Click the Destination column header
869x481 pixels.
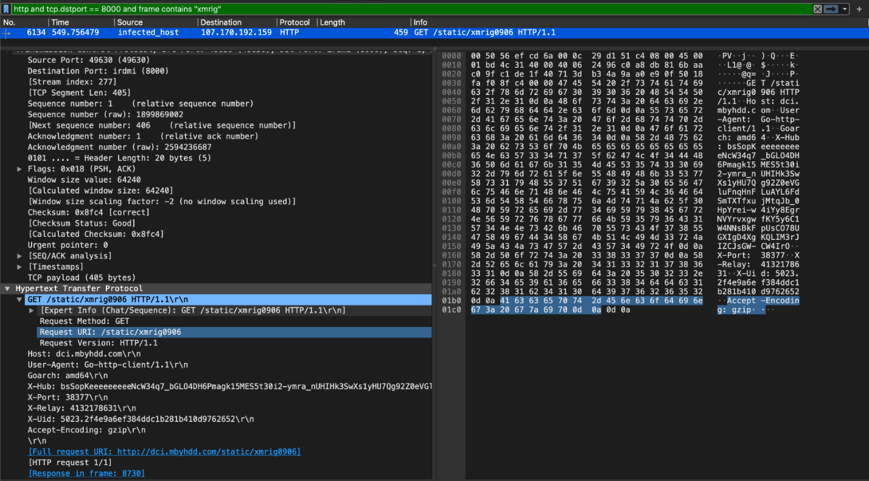[x=221, y=23]
